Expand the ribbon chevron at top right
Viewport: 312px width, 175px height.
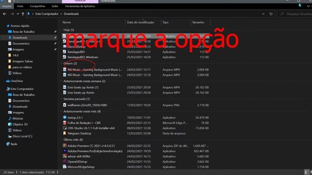[x=308, y=6]
